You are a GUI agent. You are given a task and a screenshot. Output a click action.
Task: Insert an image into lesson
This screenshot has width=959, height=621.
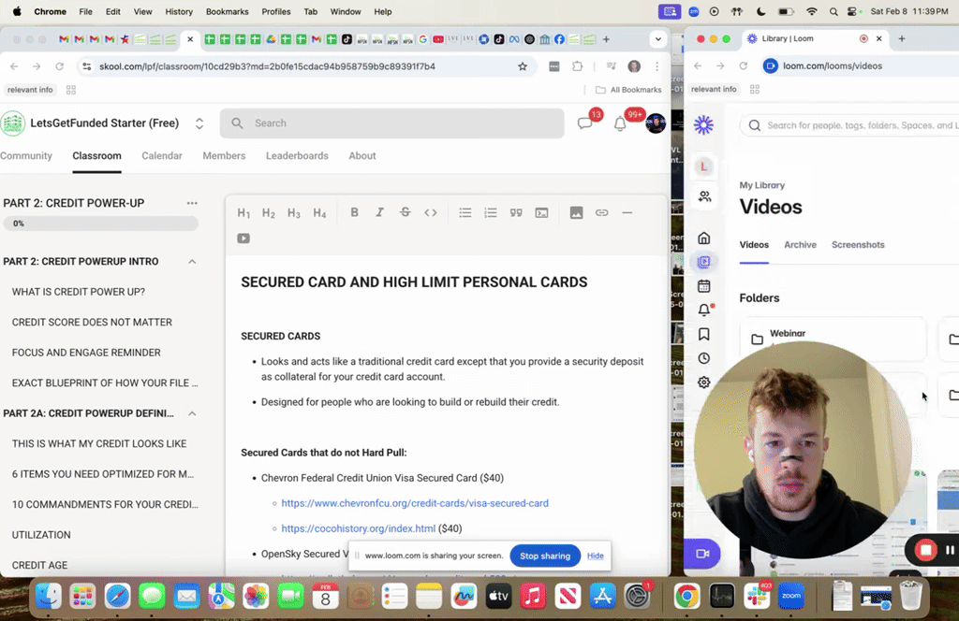coord(576,212)
